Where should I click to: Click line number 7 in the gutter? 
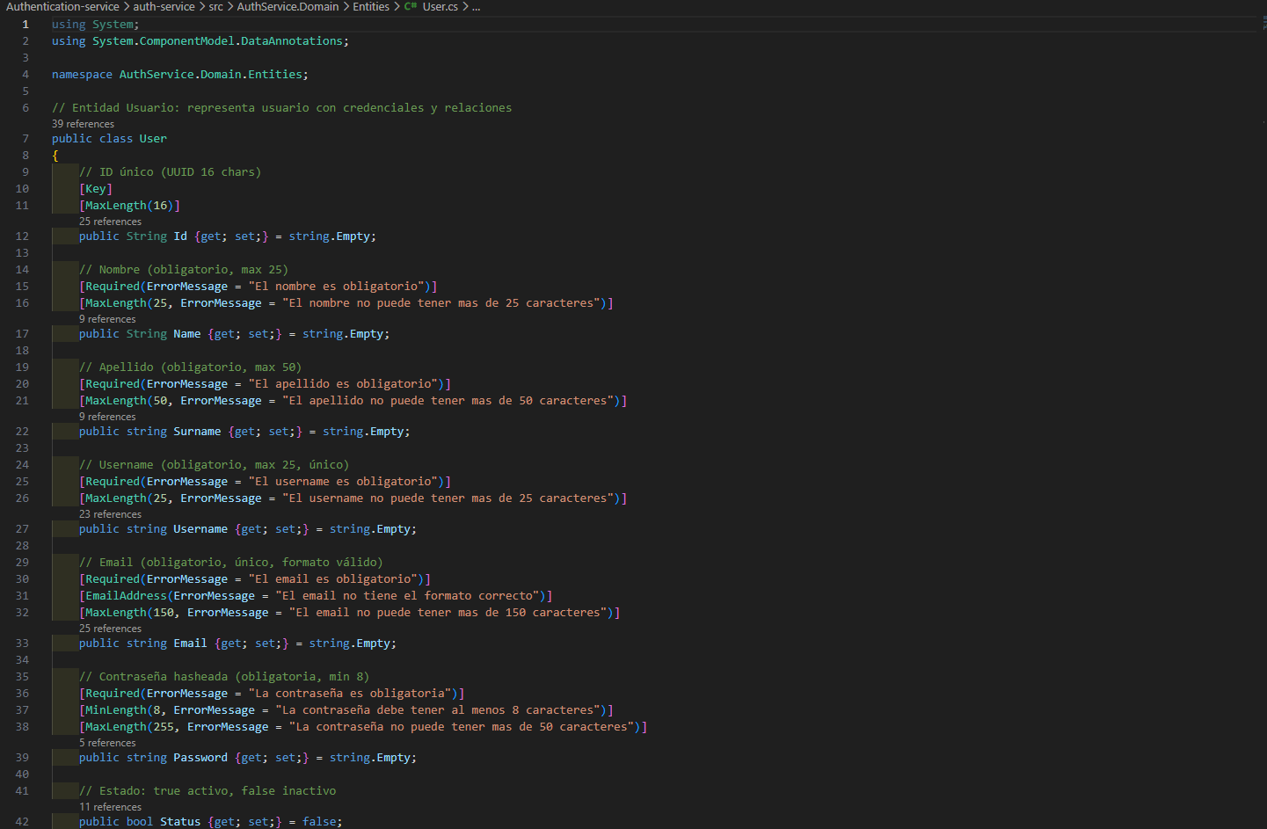coord(25,139)
